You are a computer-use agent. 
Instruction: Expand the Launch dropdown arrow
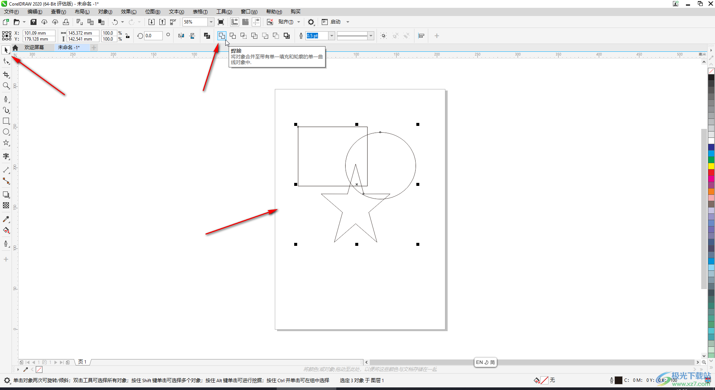pos(348,22)
